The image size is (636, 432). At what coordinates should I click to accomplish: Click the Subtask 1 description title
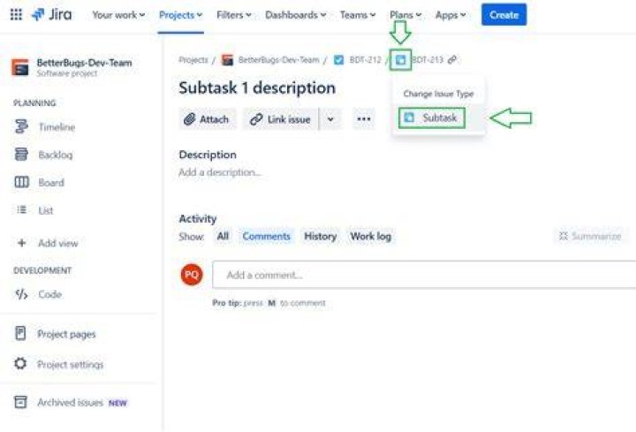tap(257, 88)
